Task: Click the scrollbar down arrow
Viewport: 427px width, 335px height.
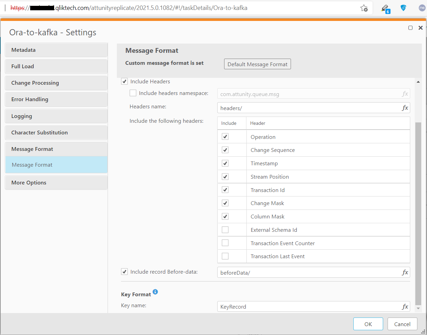Action: coord(418,309)
